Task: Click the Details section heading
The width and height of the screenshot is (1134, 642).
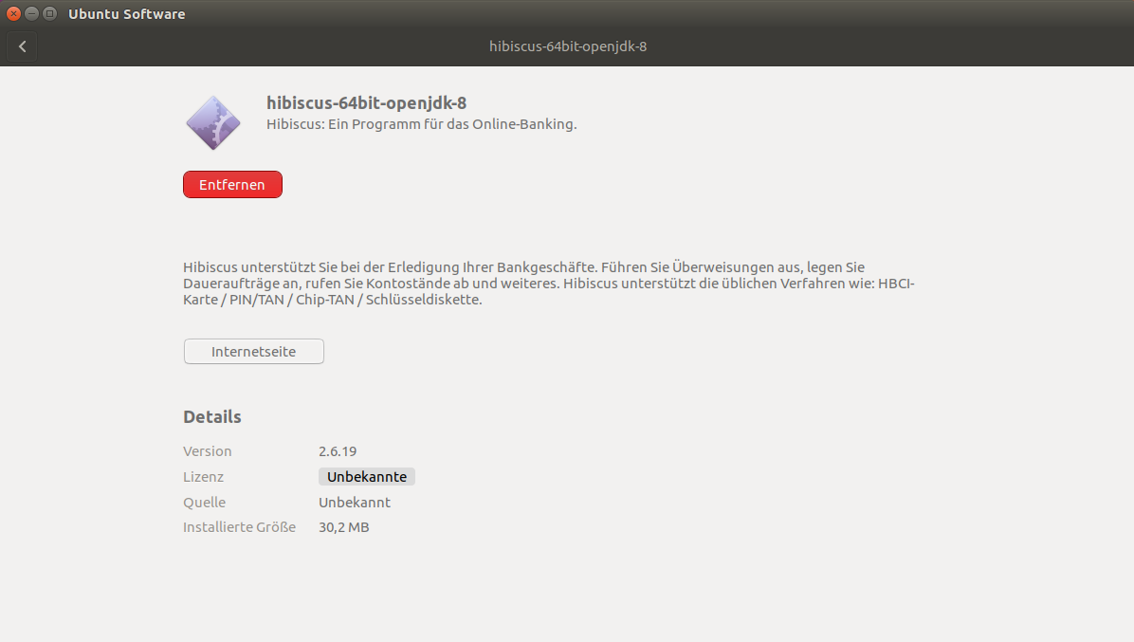Action: (211, 417)
